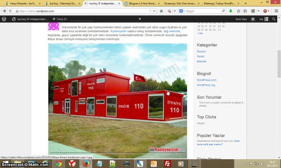Click the 'WordPress.org' blogroll link
The image size is (281, 168).
206,85
